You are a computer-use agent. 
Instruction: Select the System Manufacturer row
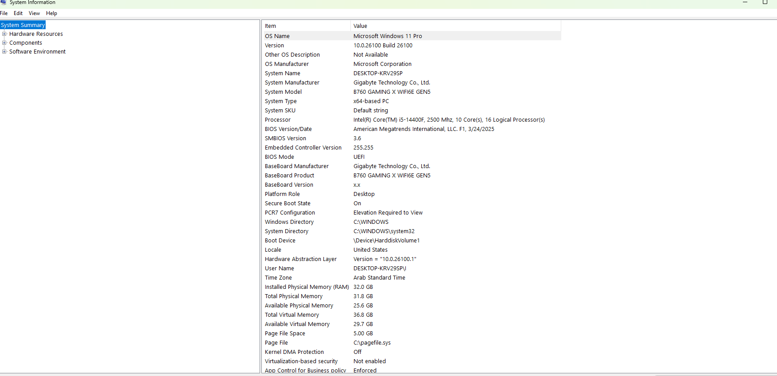click(x=412, y=83)
